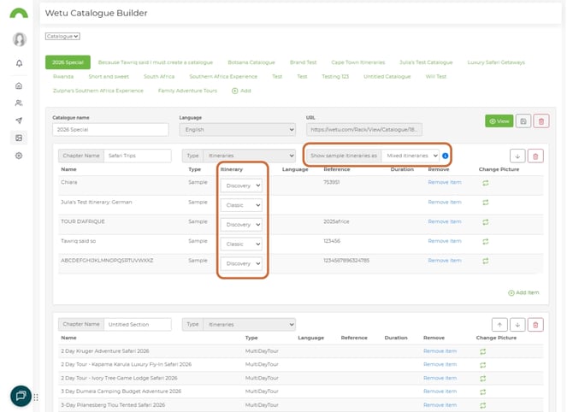Change Julia's Test Itinerary style dropdown
This screenshot has width=573, height=412.
pos(241,205)
